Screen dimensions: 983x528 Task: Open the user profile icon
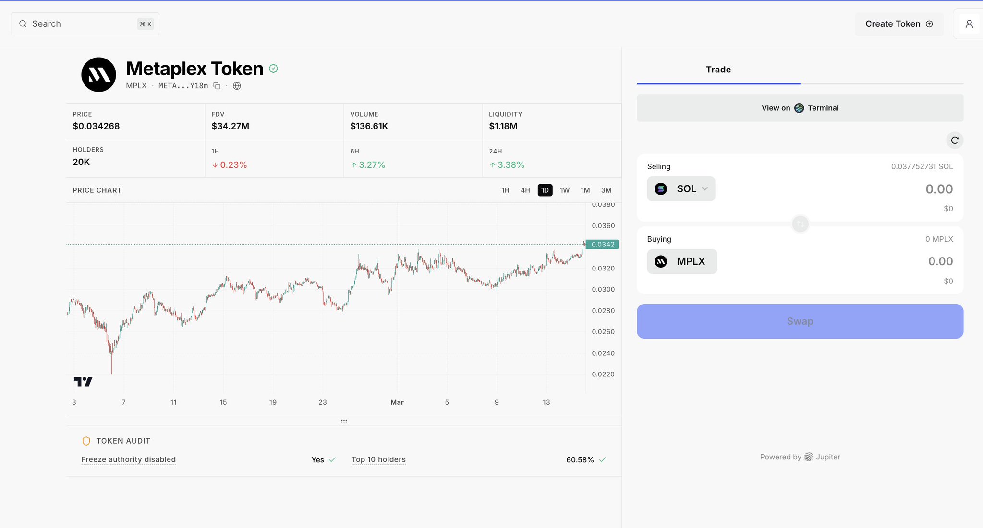point(969,24)
